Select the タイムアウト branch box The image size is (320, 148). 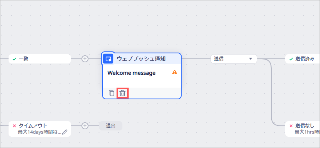click(x=40, y=129)
